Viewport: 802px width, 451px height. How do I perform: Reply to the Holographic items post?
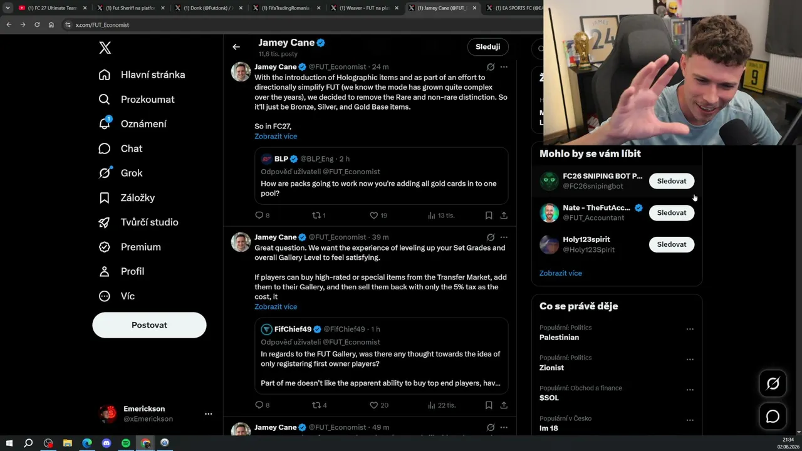tap(259, 215)
